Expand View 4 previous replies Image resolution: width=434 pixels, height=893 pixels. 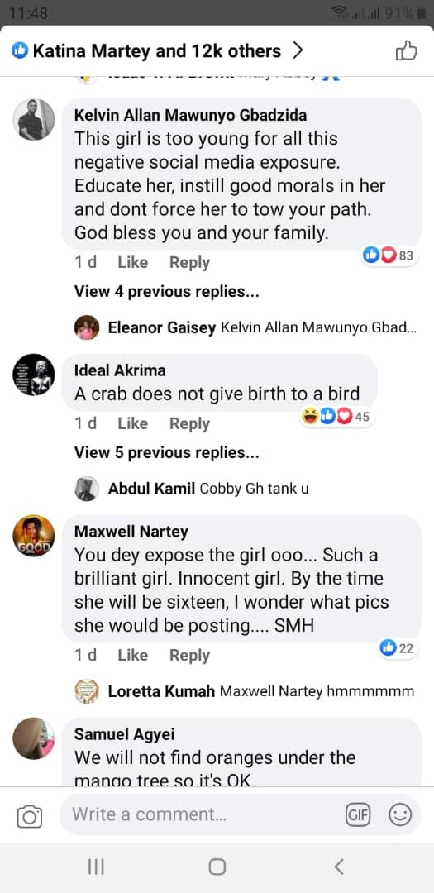click(x=167, y=292)
